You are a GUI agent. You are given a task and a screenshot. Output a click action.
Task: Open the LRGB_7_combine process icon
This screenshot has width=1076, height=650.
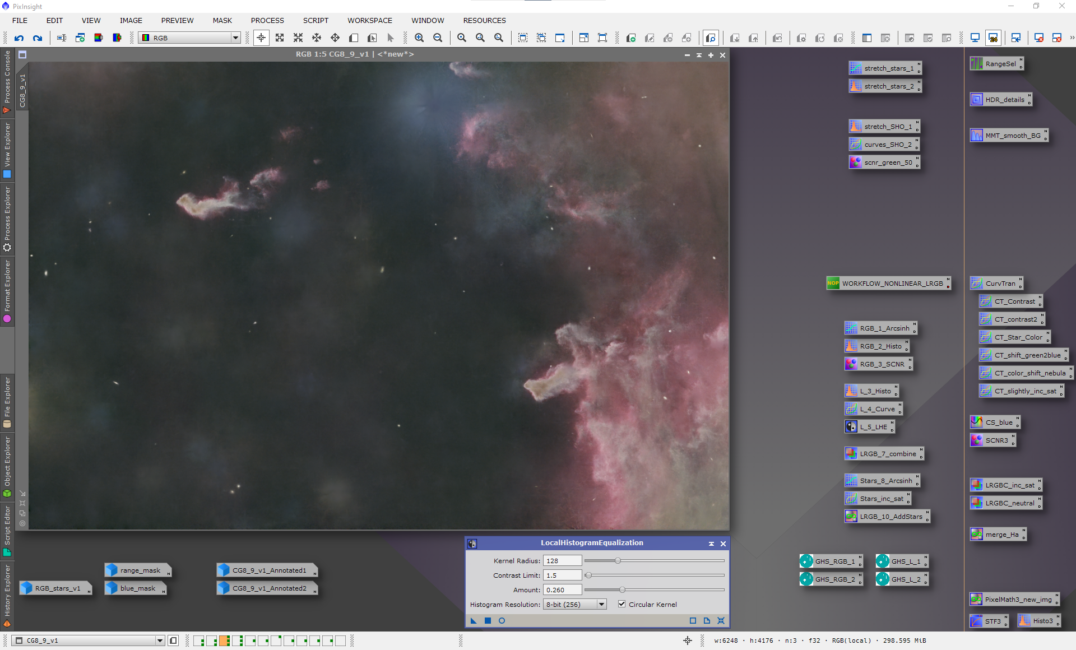[x=883, y=454]
